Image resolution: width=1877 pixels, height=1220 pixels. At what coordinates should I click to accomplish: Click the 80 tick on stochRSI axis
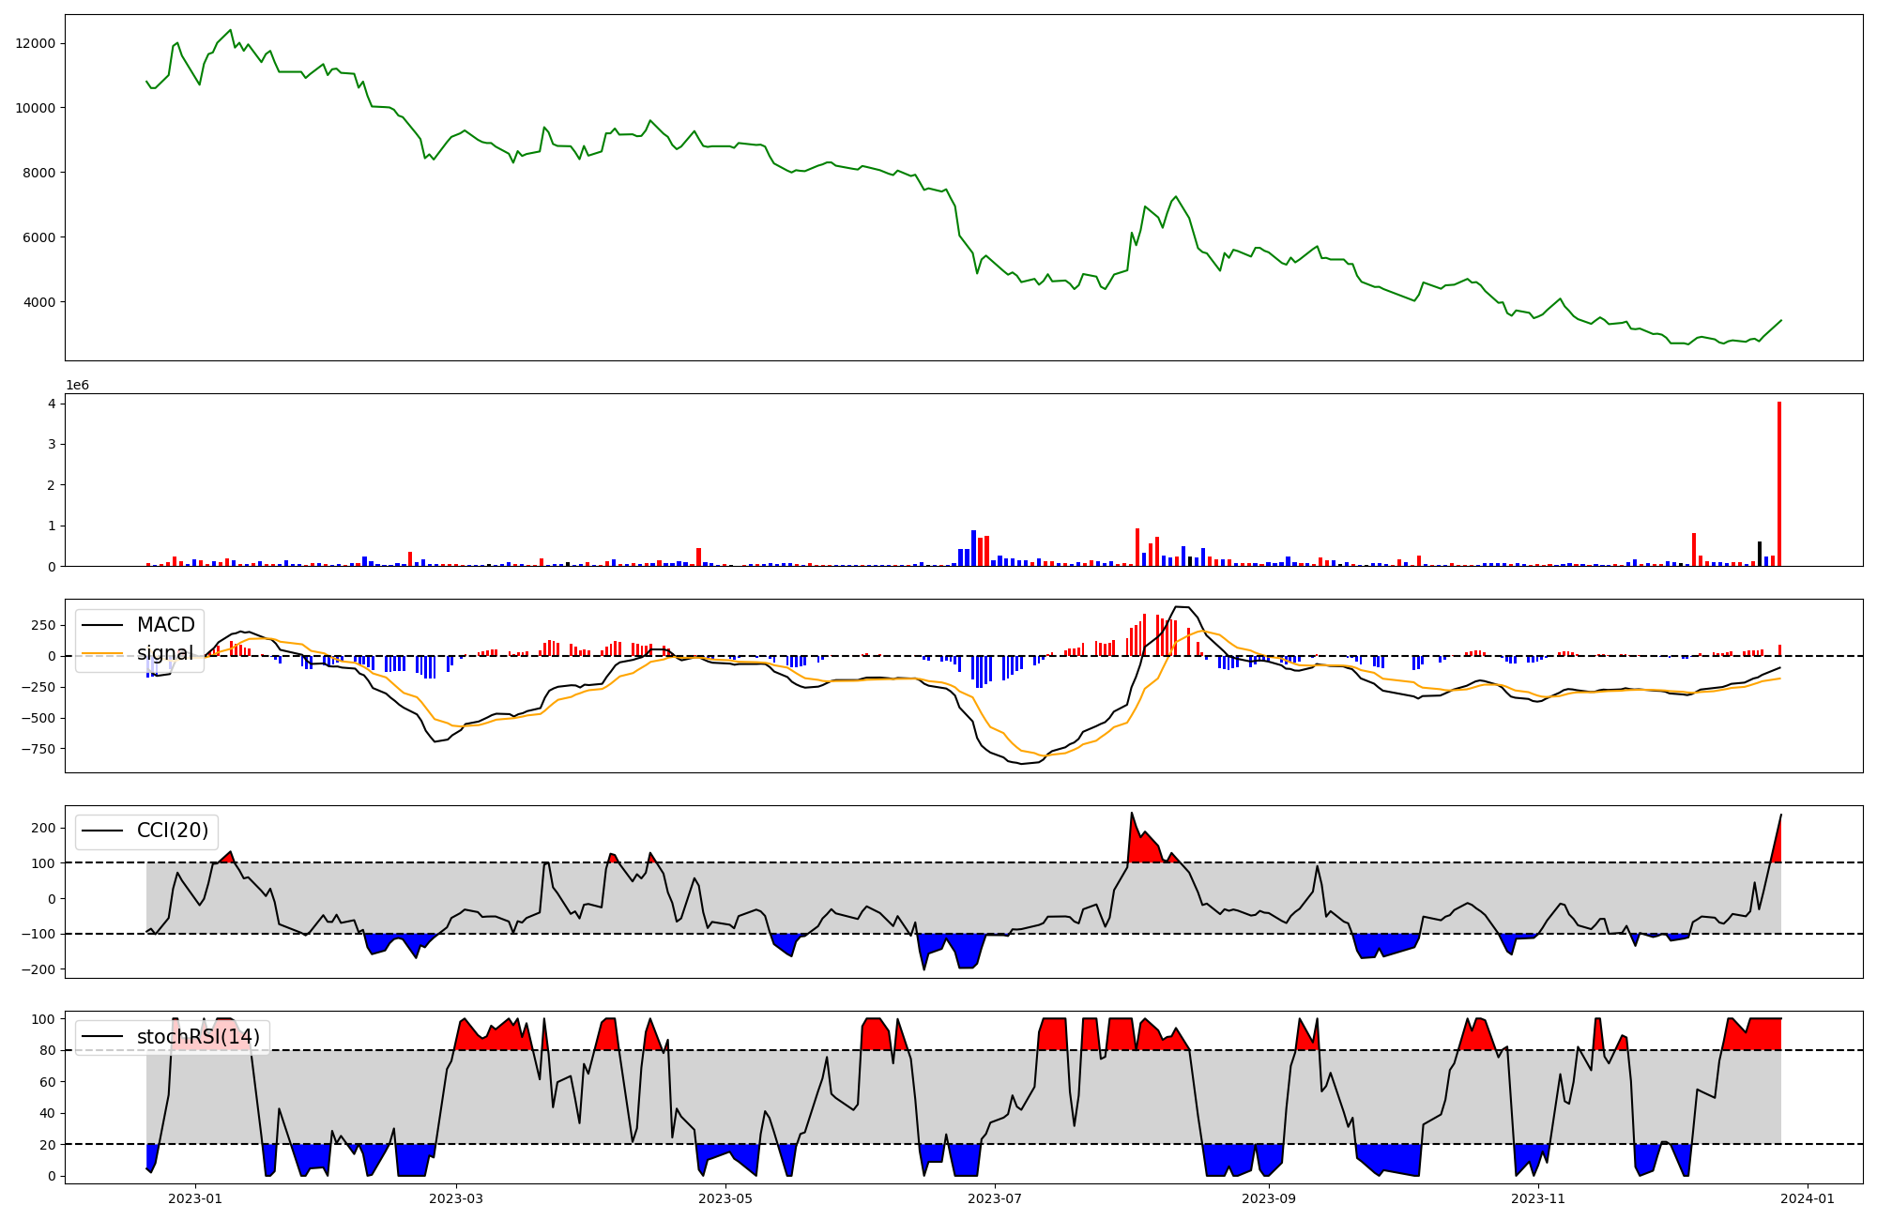(47, 1050)
